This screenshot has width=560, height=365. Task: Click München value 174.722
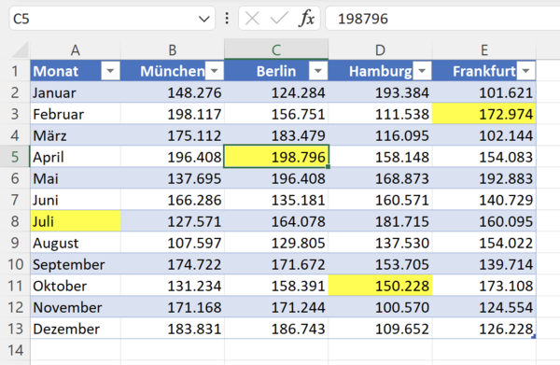point(173,264)
